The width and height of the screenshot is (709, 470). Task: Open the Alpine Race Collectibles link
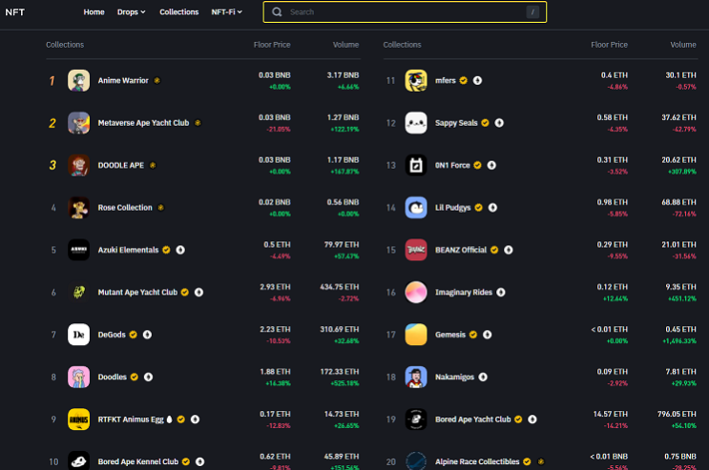pyautogui.click(x=477, y=461)
